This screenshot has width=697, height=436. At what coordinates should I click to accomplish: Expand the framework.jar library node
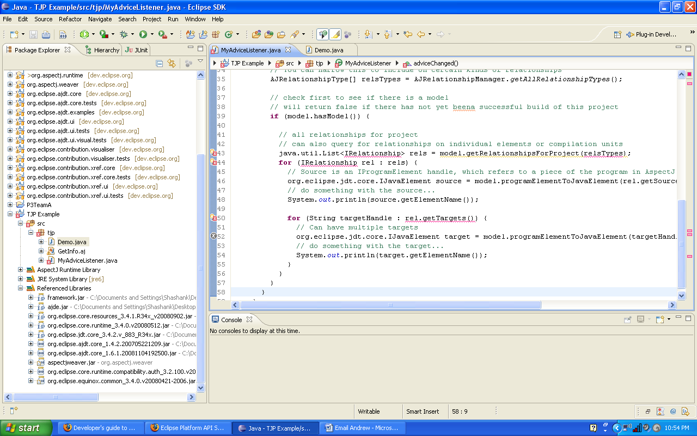click(31, 298)
